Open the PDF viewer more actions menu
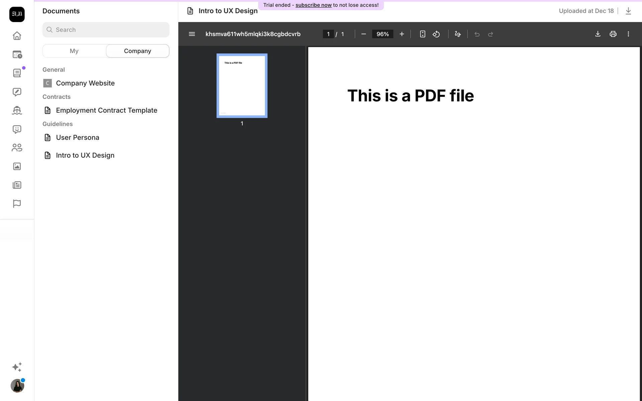642x401 pixels. pyautogui.click(x=628, y=34)
